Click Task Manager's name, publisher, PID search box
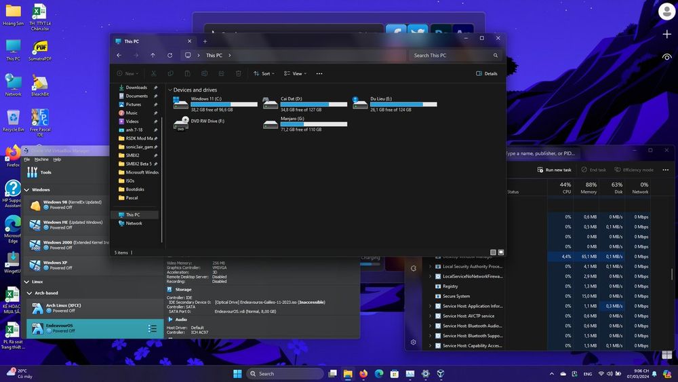The width and height of the screenshot is (678, 382). coord(542,153)
